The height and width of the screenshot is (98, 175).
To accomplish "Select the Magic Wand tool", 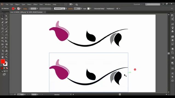I will (x=2, y=19).
